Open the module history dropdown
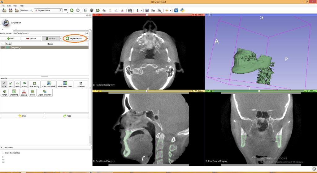The width and height of the screenshot is (317, 173). pos(66,10)
